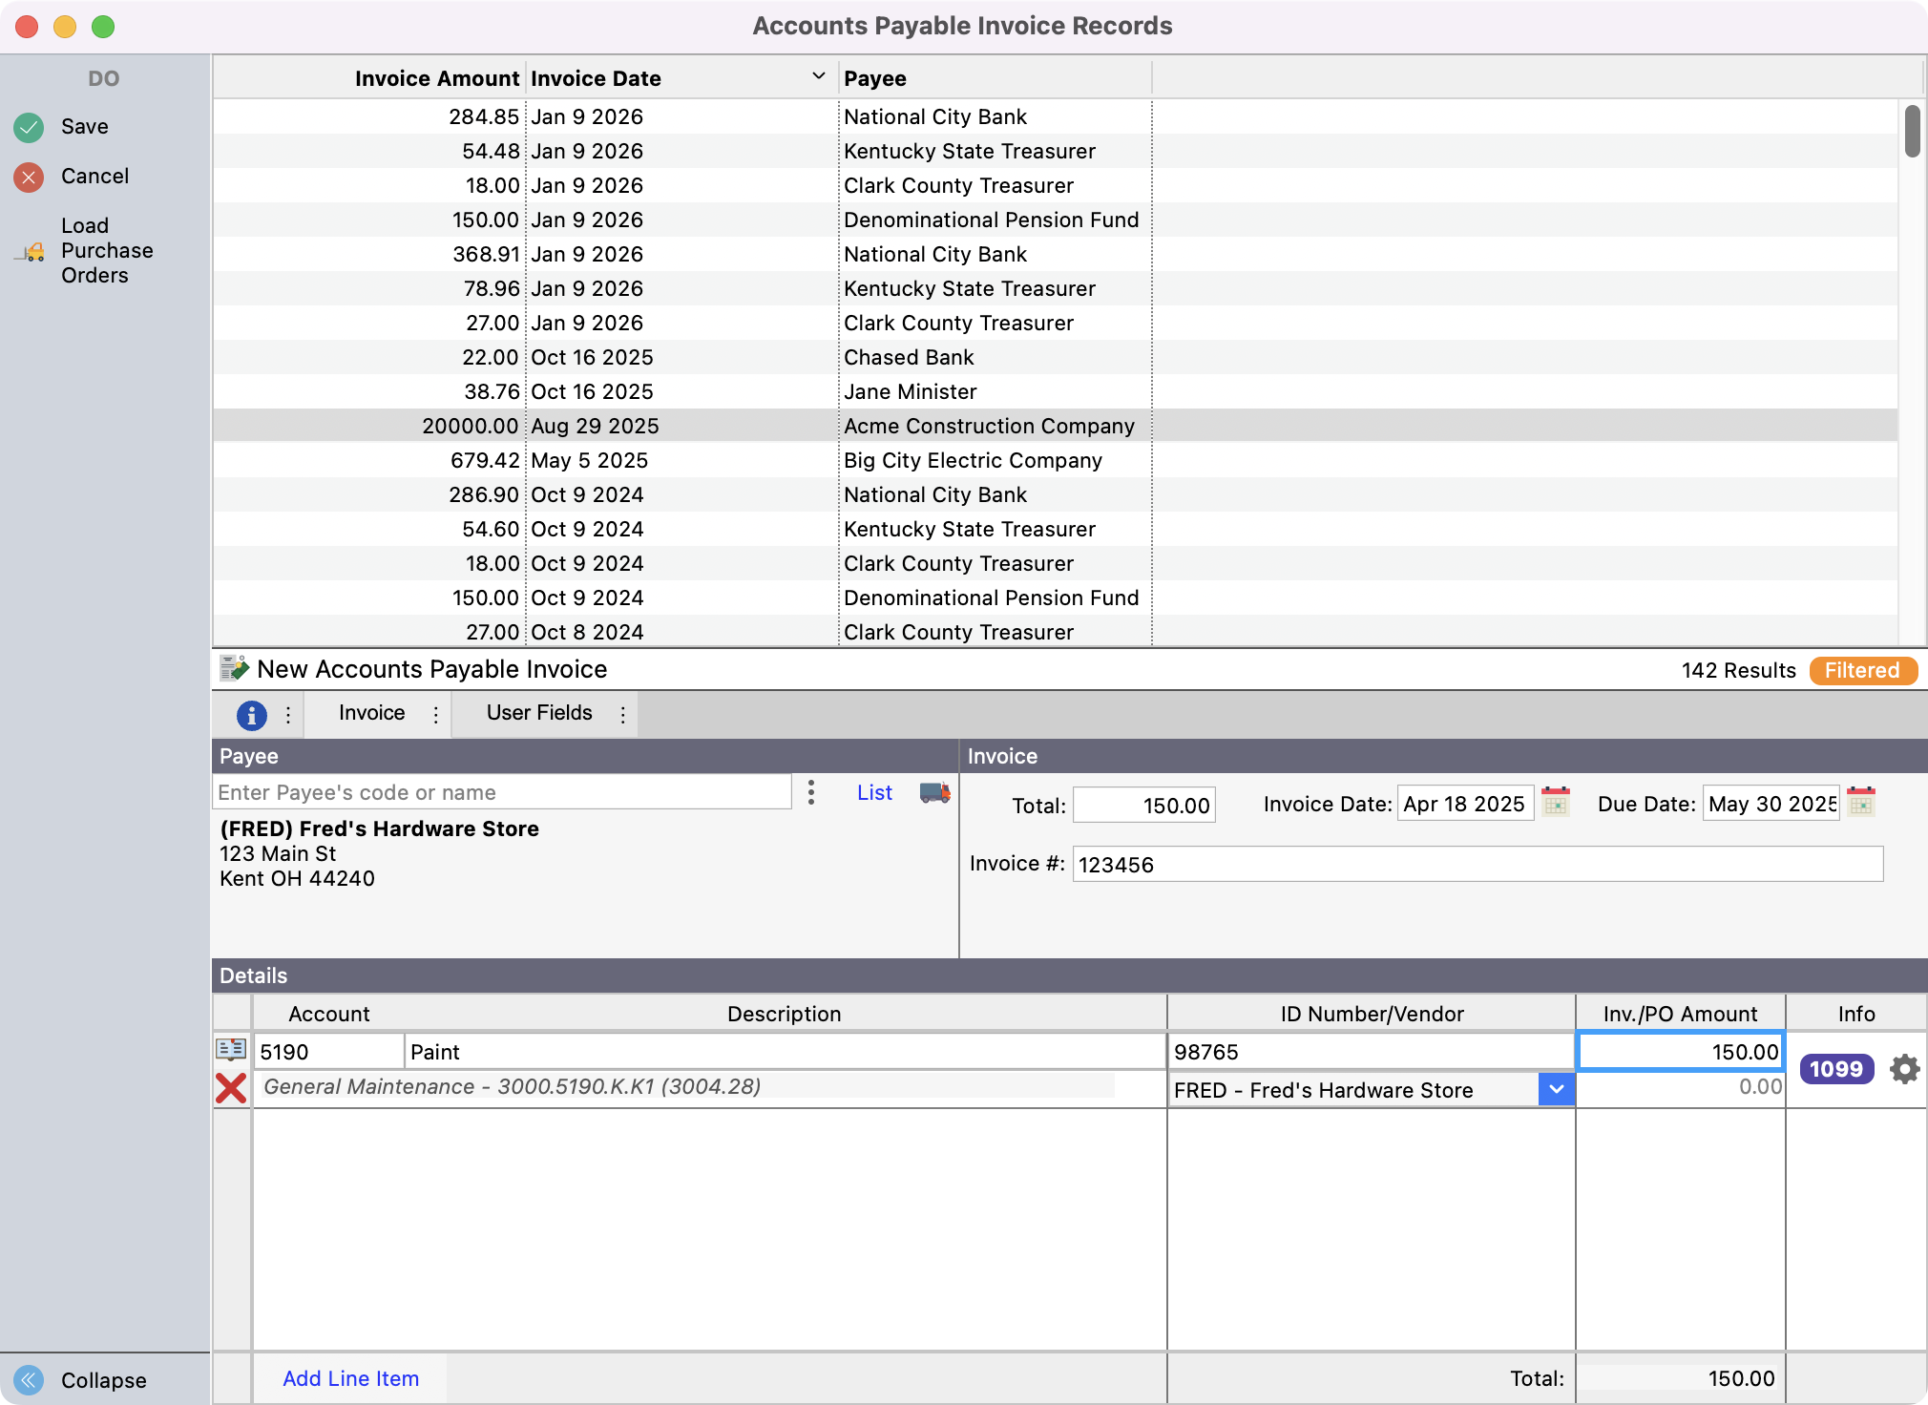The width and height of the screenshot is (1928, 1405).
Task: Open Payee field three-dot options menu
Action: tap(810, 792)
